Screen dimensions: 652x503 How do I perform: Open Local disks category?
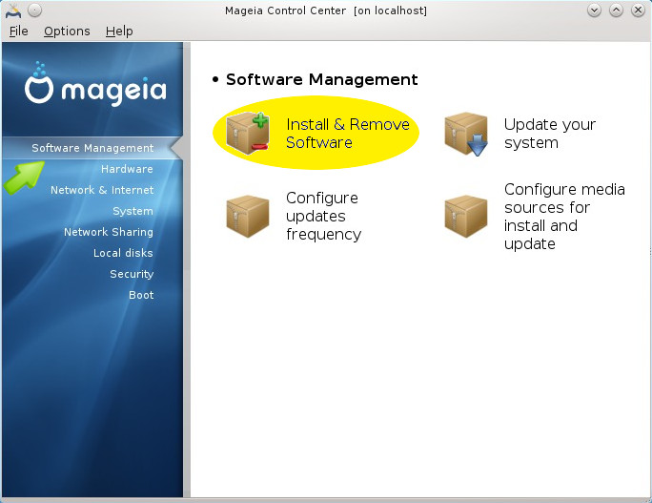[123, 253]
